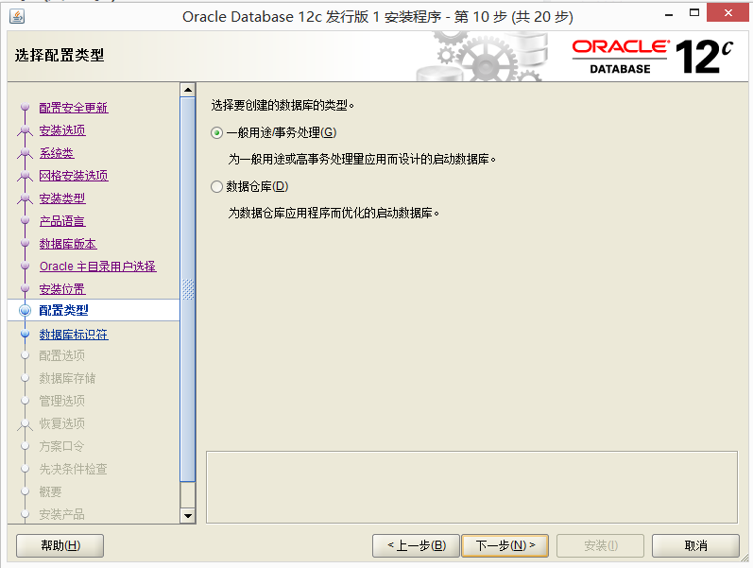
Task: Open the Oracle 主目录用户选择 step
Action: click(98, 267)
